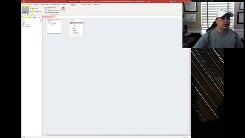Select the Design contextual tab
This screenshot has height=138, width=245.
pos(73,5)
